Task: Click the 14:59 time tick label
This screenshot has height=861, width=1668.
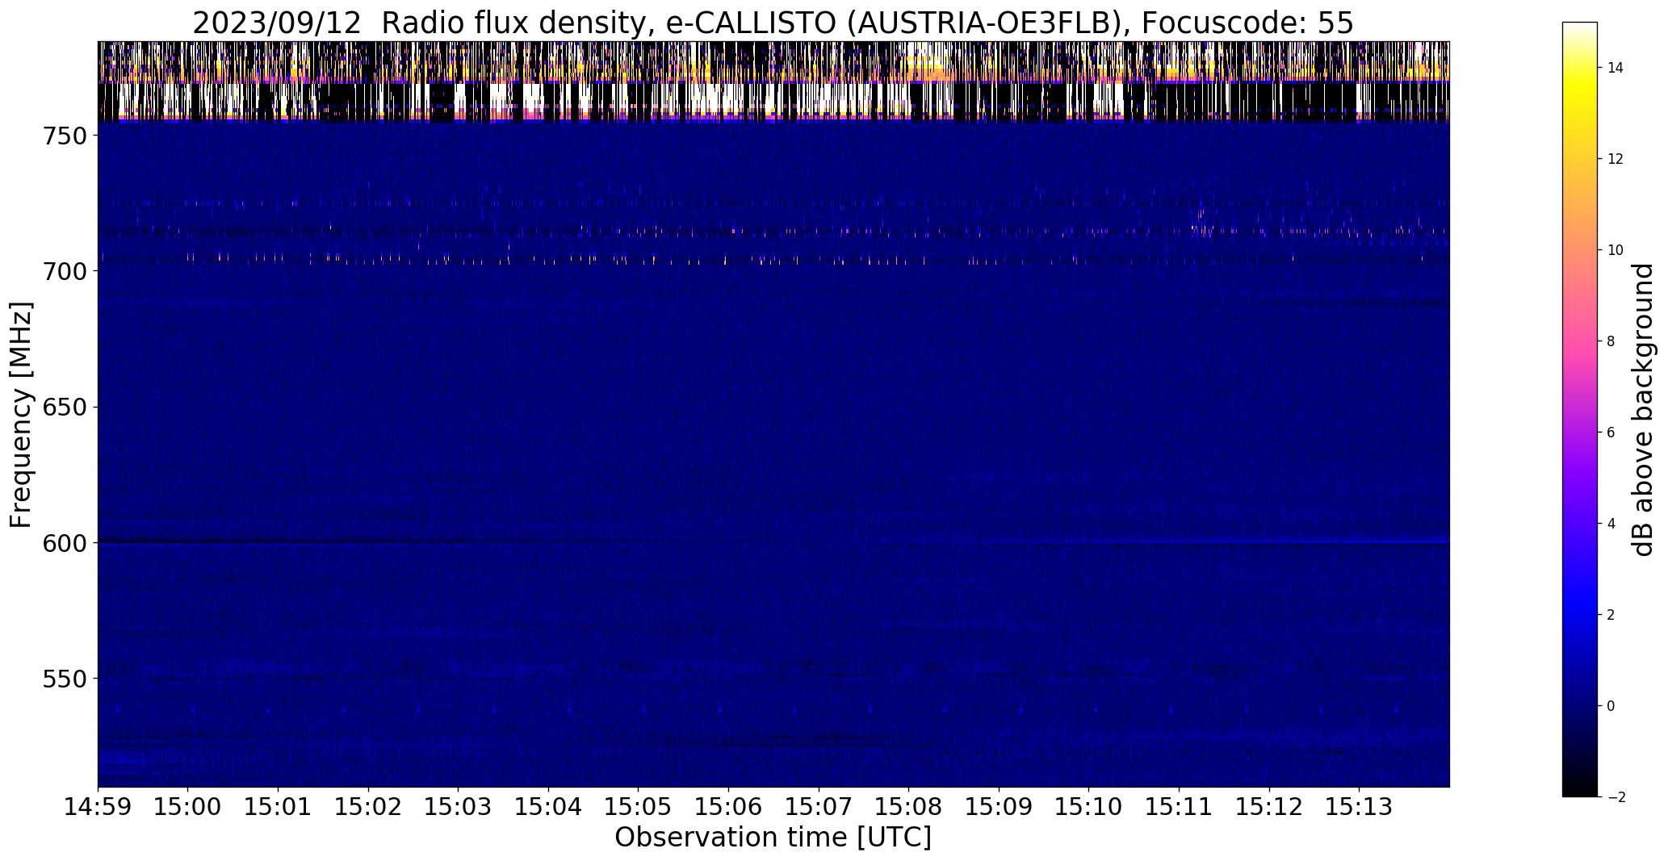Action: click(x=98, y=807)
